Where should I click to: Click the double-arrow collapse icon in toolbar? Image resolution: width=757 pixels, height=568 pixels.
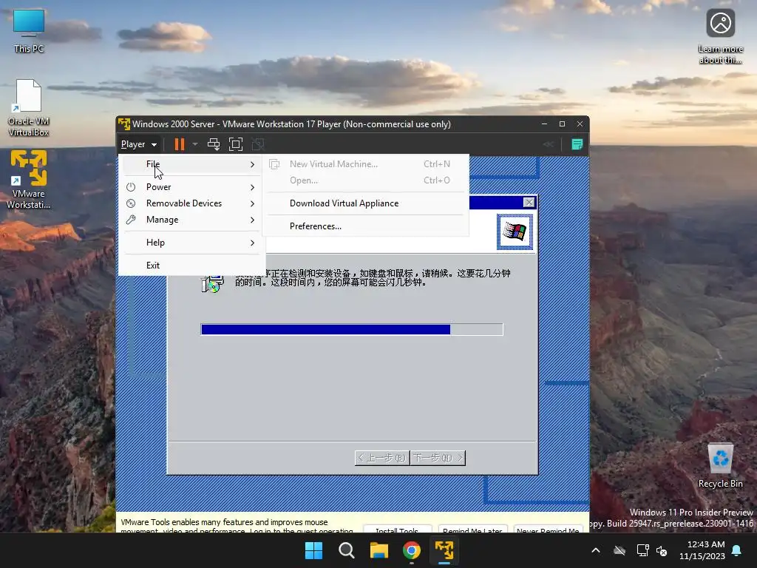[549, 144]
